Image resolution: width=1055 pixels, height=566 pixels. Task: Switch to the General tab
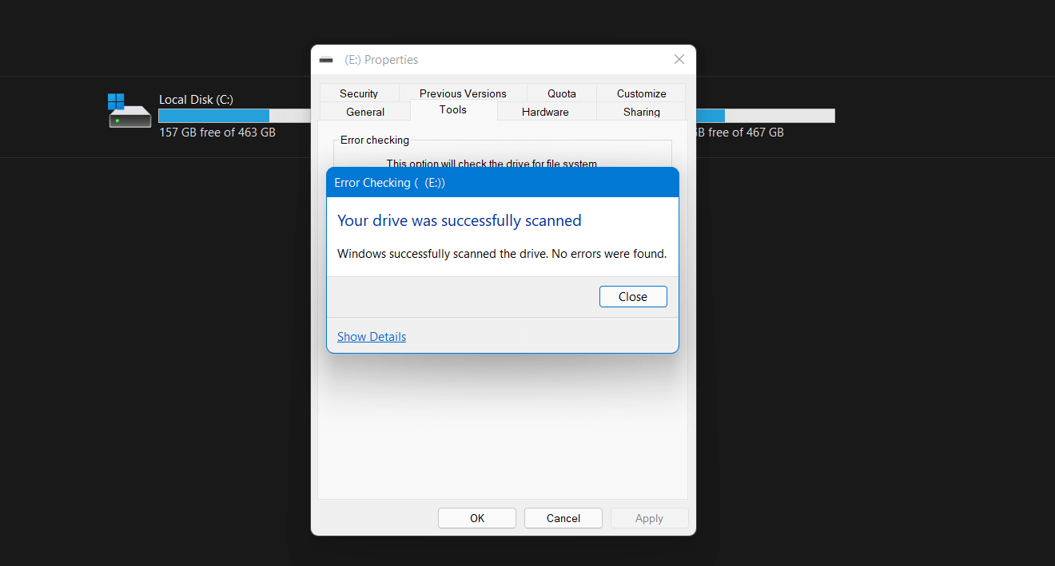pyautogui.click(x=365, y=112)
